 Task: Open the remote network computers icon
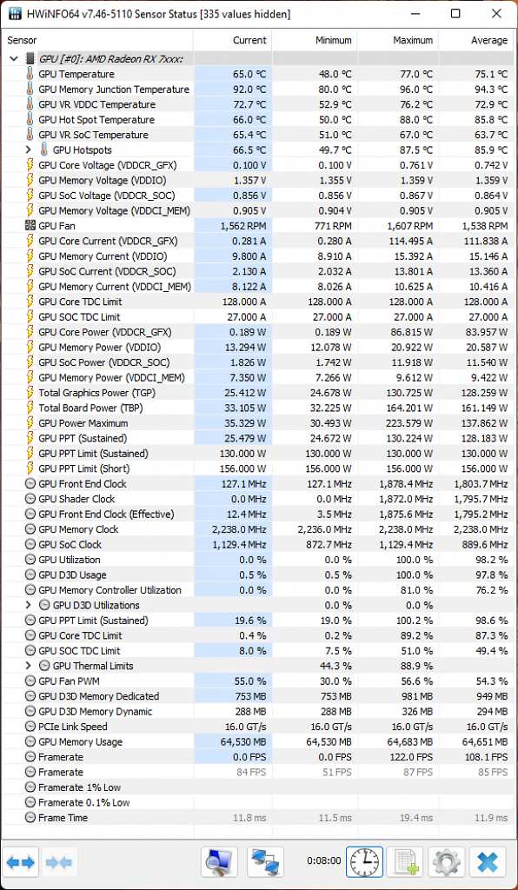pyautogui.click(x=266, y=863)
